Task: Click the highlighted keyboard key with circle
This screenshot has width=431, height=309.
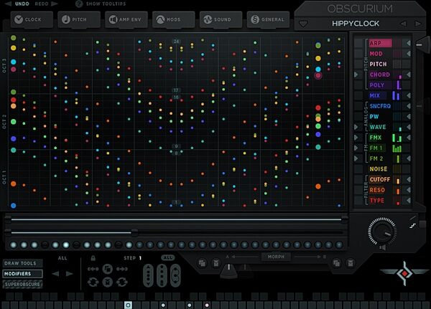Action: click(x=128, y=305)
